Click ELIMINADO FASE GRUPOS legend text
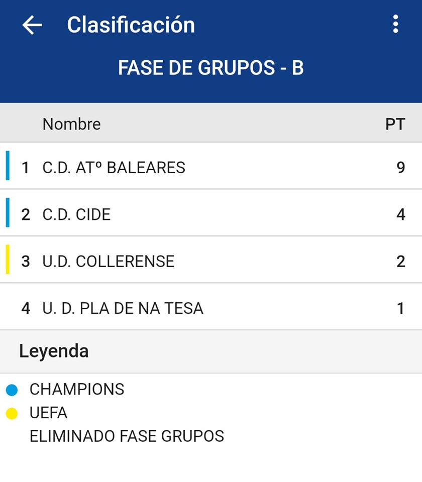 coord(127,436)
